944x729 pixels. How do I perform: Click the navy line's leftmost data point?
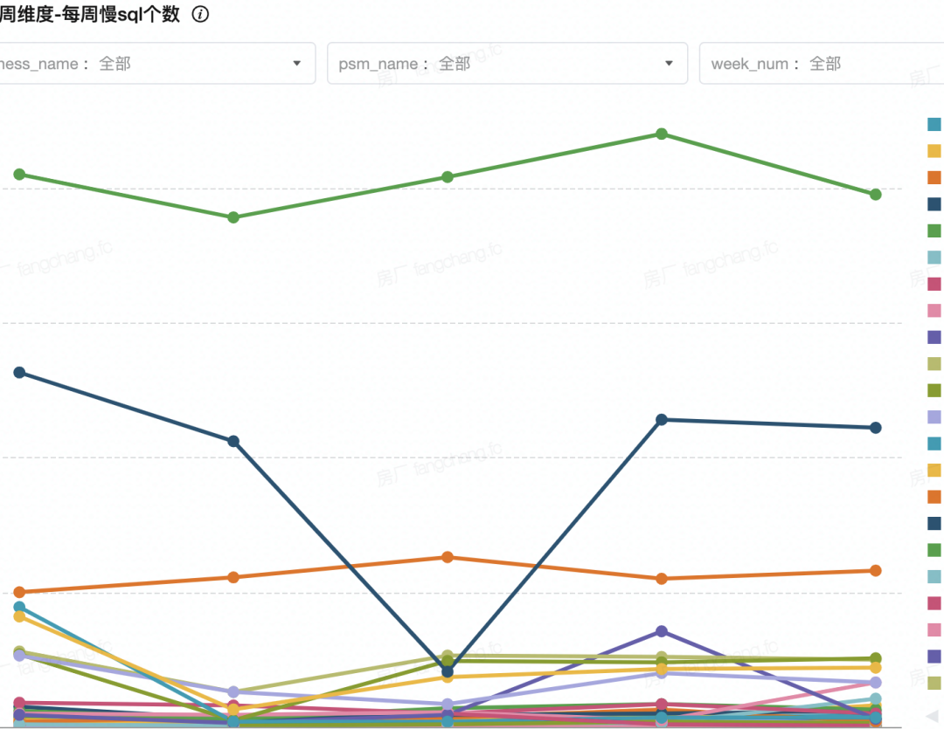(x=19, y=373)
